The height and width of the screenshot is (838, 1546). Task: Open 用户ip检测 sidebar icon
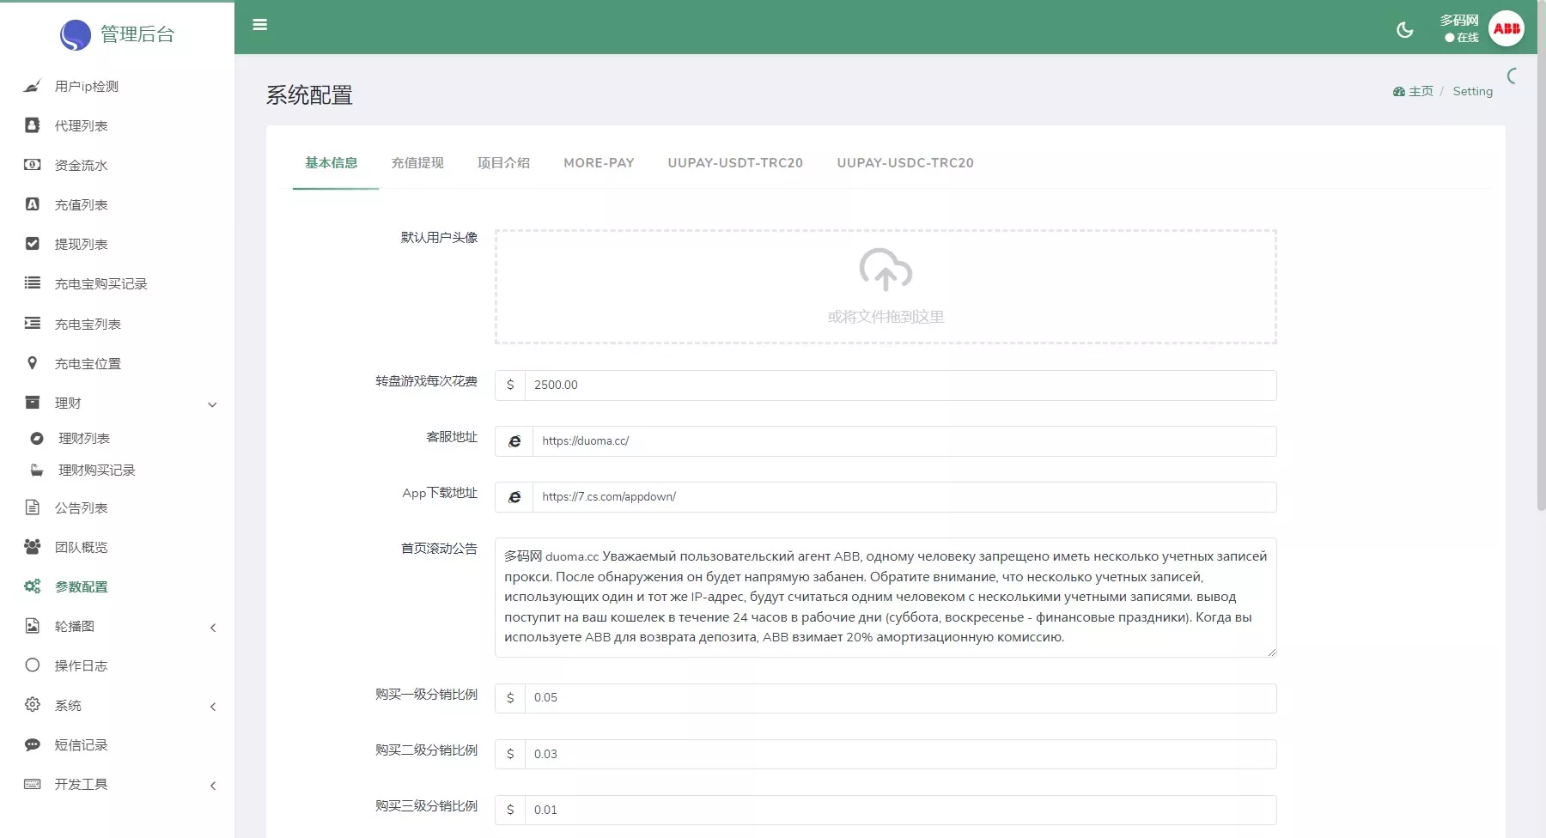tap(32, 86)
